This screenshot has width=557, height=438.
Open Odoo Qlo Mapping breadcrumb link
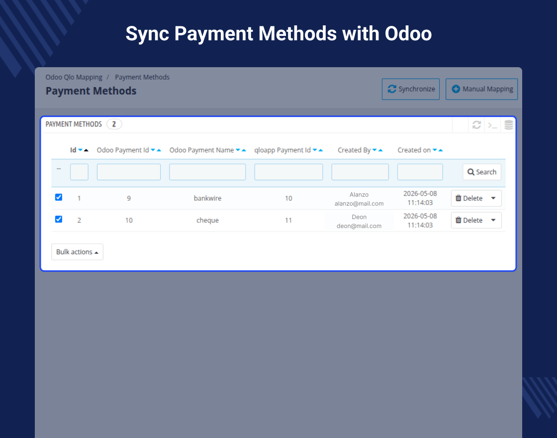74,77
